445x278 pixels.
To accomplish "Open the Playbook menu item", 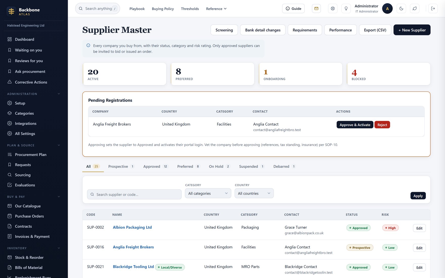I will pos(137,9).
